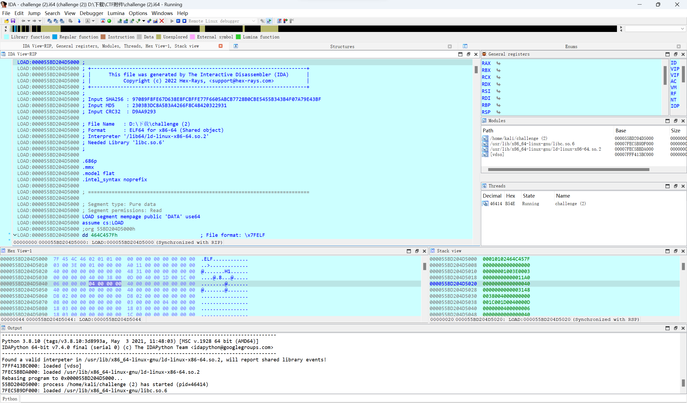Click the red warning triangle toolbar icon

(x=103, y=21)
